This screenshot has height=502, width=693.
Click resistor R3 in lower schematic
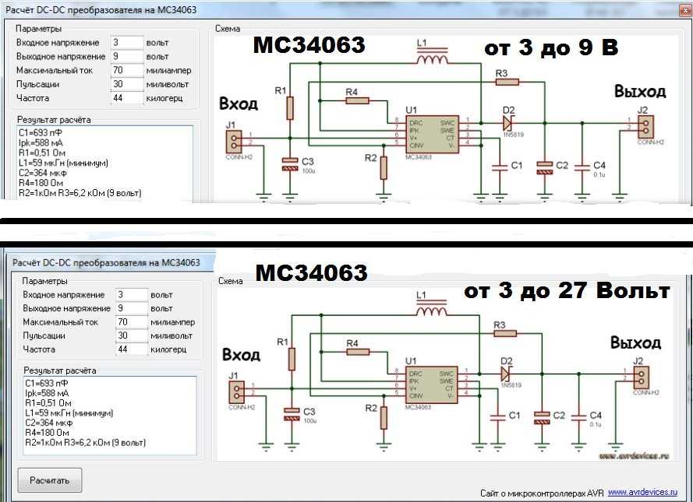tap(504, 333)
